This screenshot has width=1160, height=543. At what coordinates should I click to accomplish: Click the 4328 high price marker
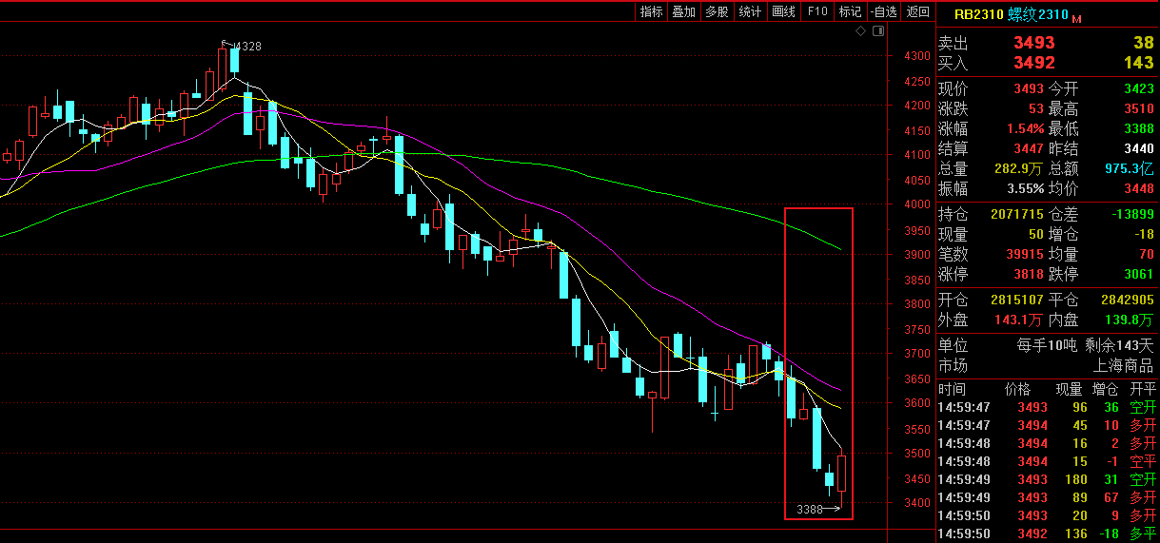pyautogui.click(x=246, y=46)
